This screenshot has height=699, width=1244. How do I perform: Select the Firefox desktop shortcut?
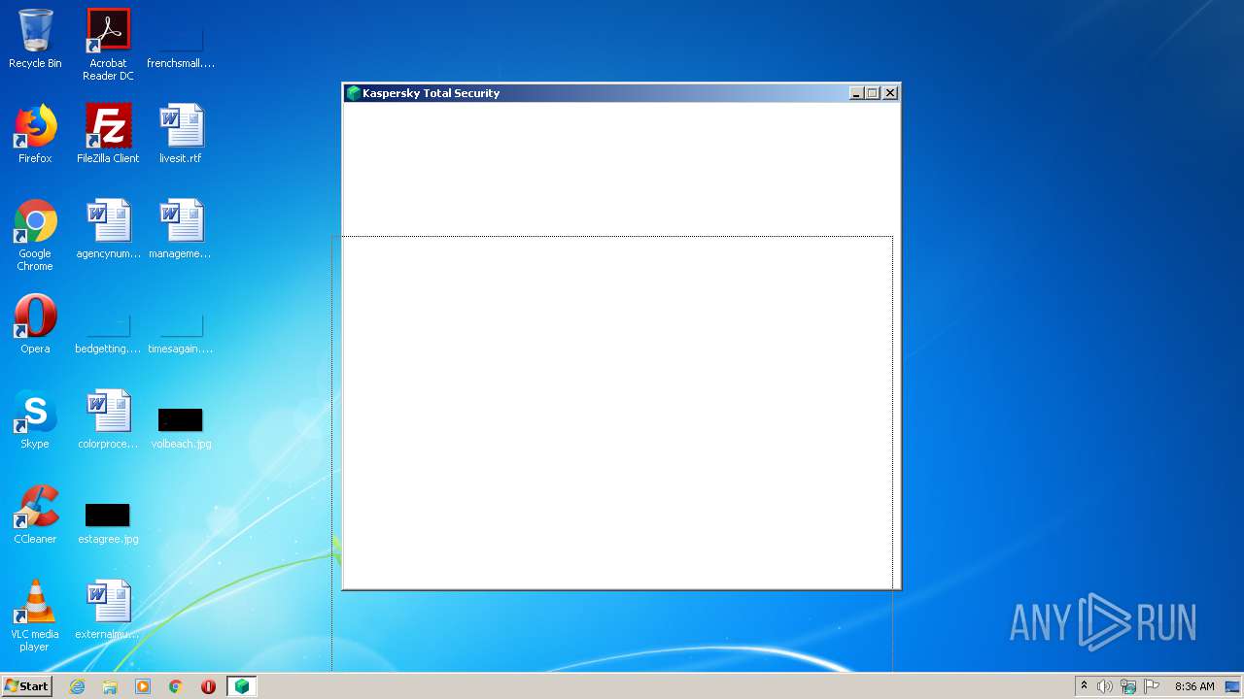coord(35,134)
